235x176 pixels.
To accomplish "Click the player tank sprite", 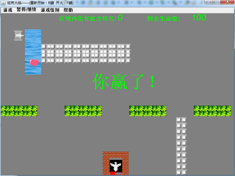I will coord(18,36).
